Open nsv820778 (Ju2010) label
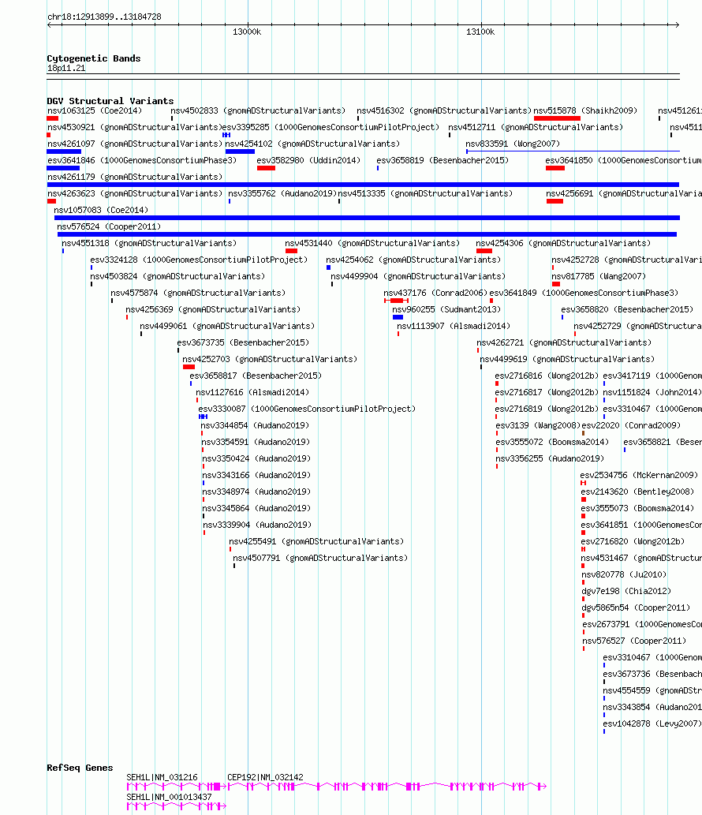702x815 pixels. click(624, 575)
